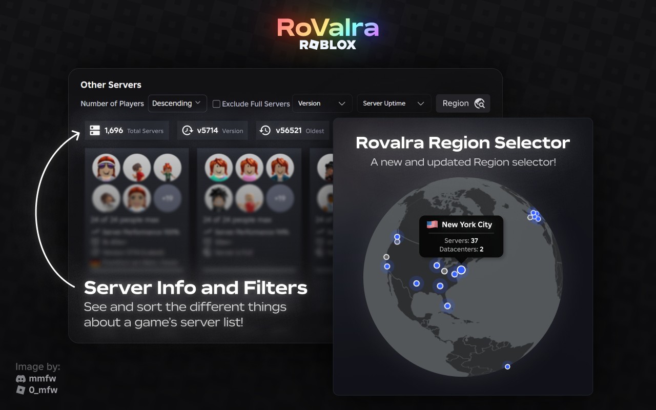Screen dimensions: 656x410
Task: Select the Texas server dot on globe
Action: pyautogui.click(x=417, y=283)
